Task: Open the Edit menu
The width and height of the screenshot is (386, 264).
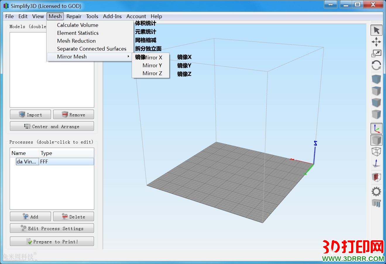Action: pyautogui.click(x=23, y=16)
